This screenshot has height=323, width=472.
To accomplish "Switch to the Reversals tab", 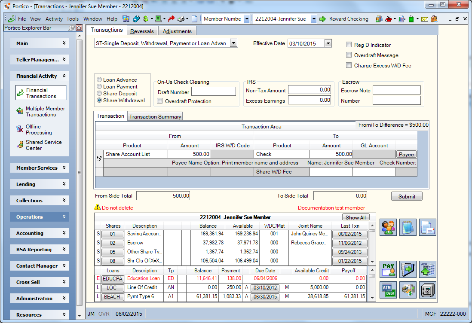I will pyautogui.click(x=142, y=31).
